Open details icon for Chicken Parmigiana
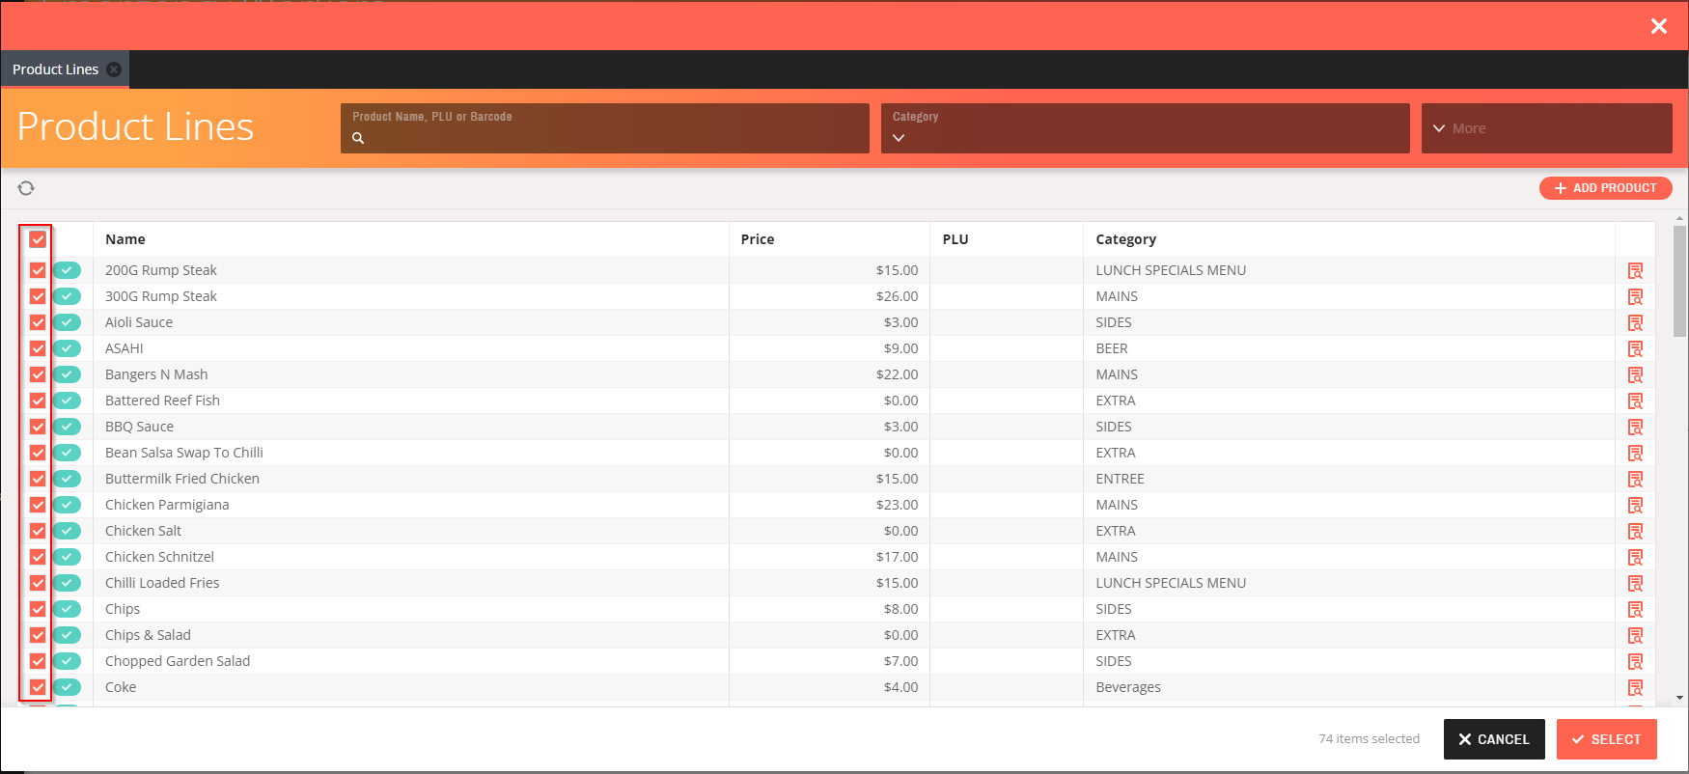The image size is (1689, 774). point(1635,505)
